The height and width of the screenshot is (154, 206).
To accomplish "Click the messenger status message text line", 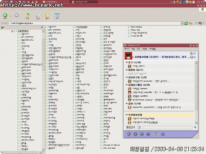I will [162, 57].
